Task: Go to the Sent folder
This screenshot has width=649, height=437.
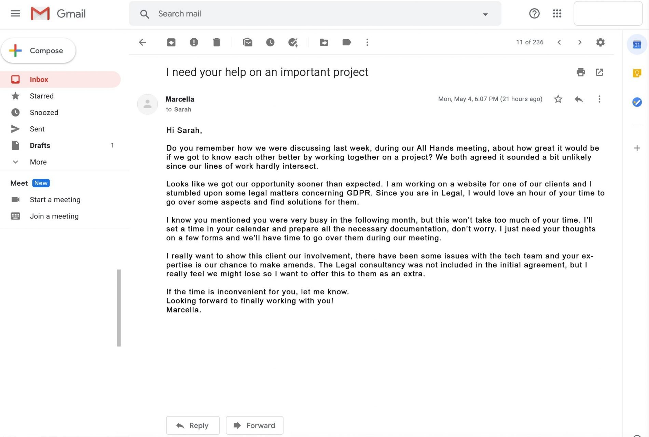Action: click(37, 129)
